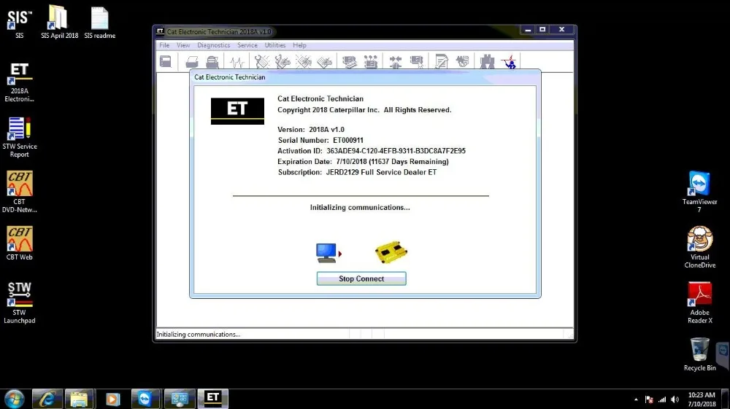The width and height of the screenshot is (730, 409).
Task: Switch to TeamViewer in the taskbar
Action: coord(145,399)
